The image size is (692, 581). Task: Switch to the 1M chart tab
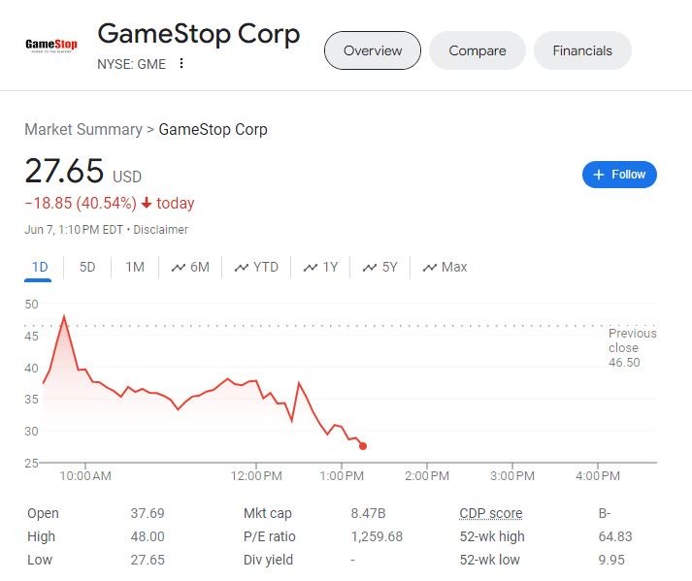click(x=135, y=267)
